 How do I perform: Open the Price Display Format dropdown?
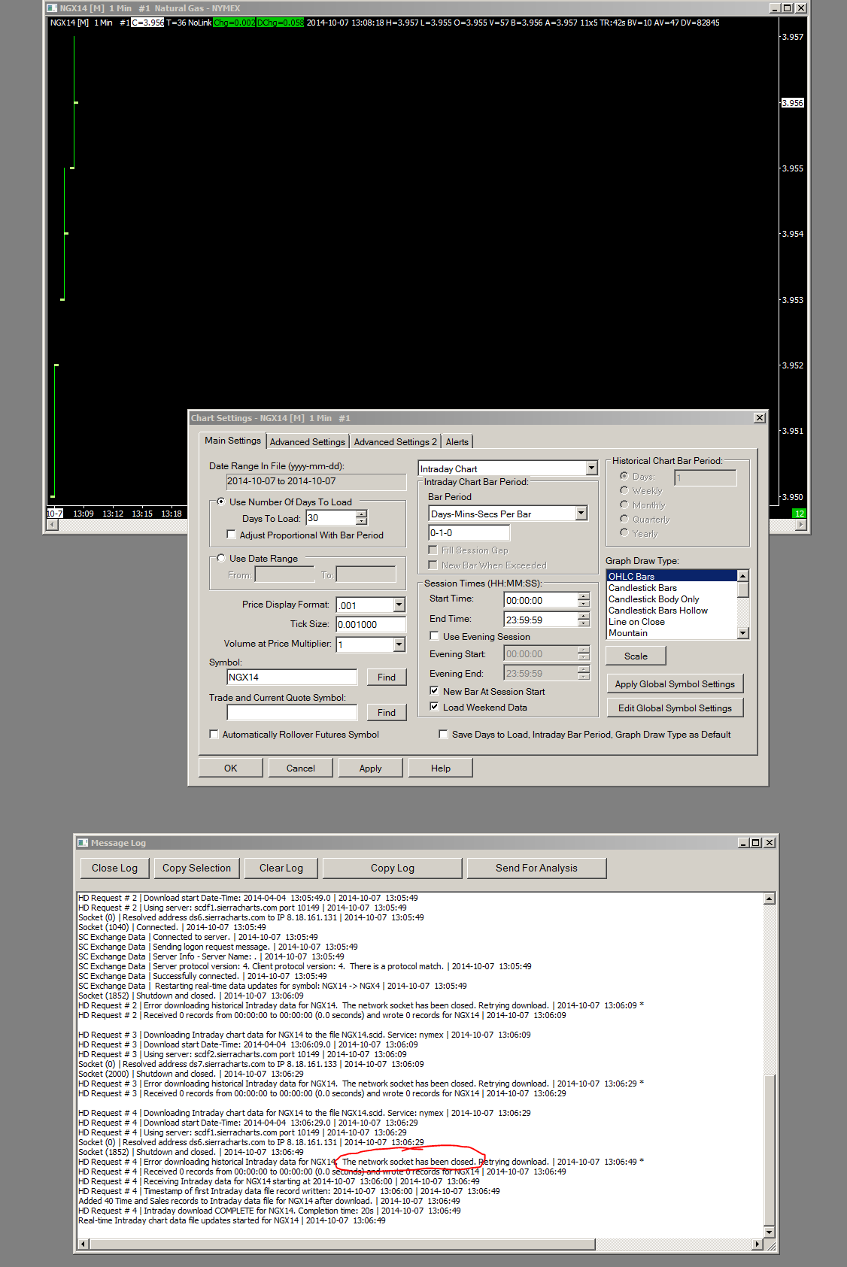coord(399,605)
